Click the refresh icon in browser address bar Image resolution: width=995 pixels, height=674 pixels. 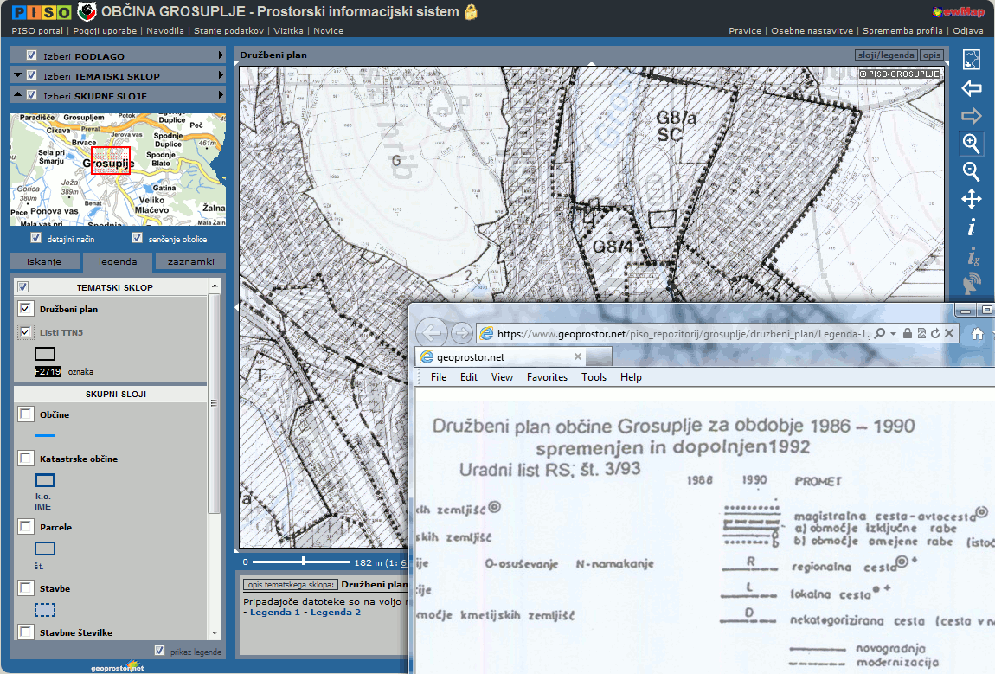click(935, 333)
